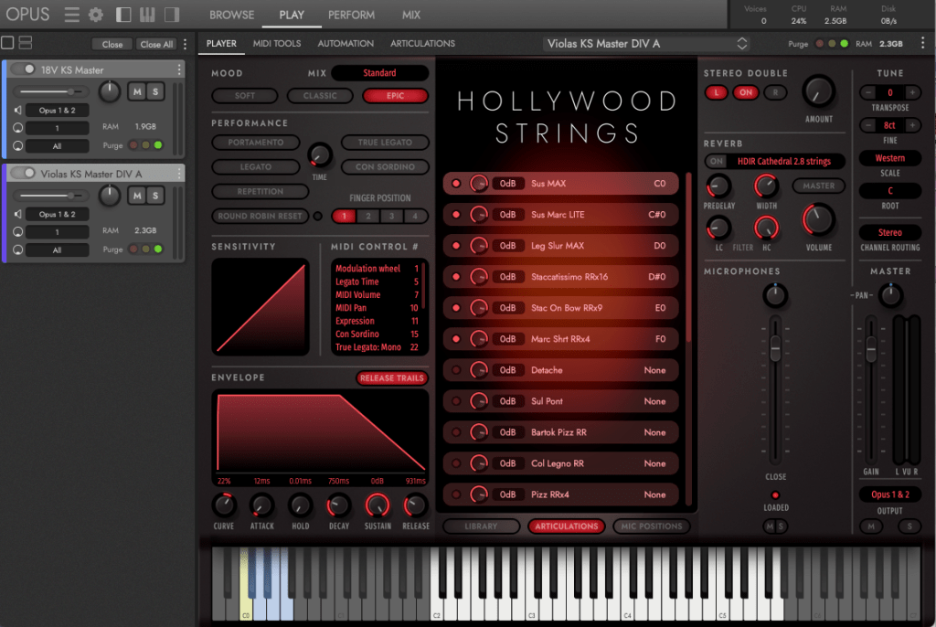
Task: Increase transpose with the plus stepper
Action: click(x=912, y=92)
